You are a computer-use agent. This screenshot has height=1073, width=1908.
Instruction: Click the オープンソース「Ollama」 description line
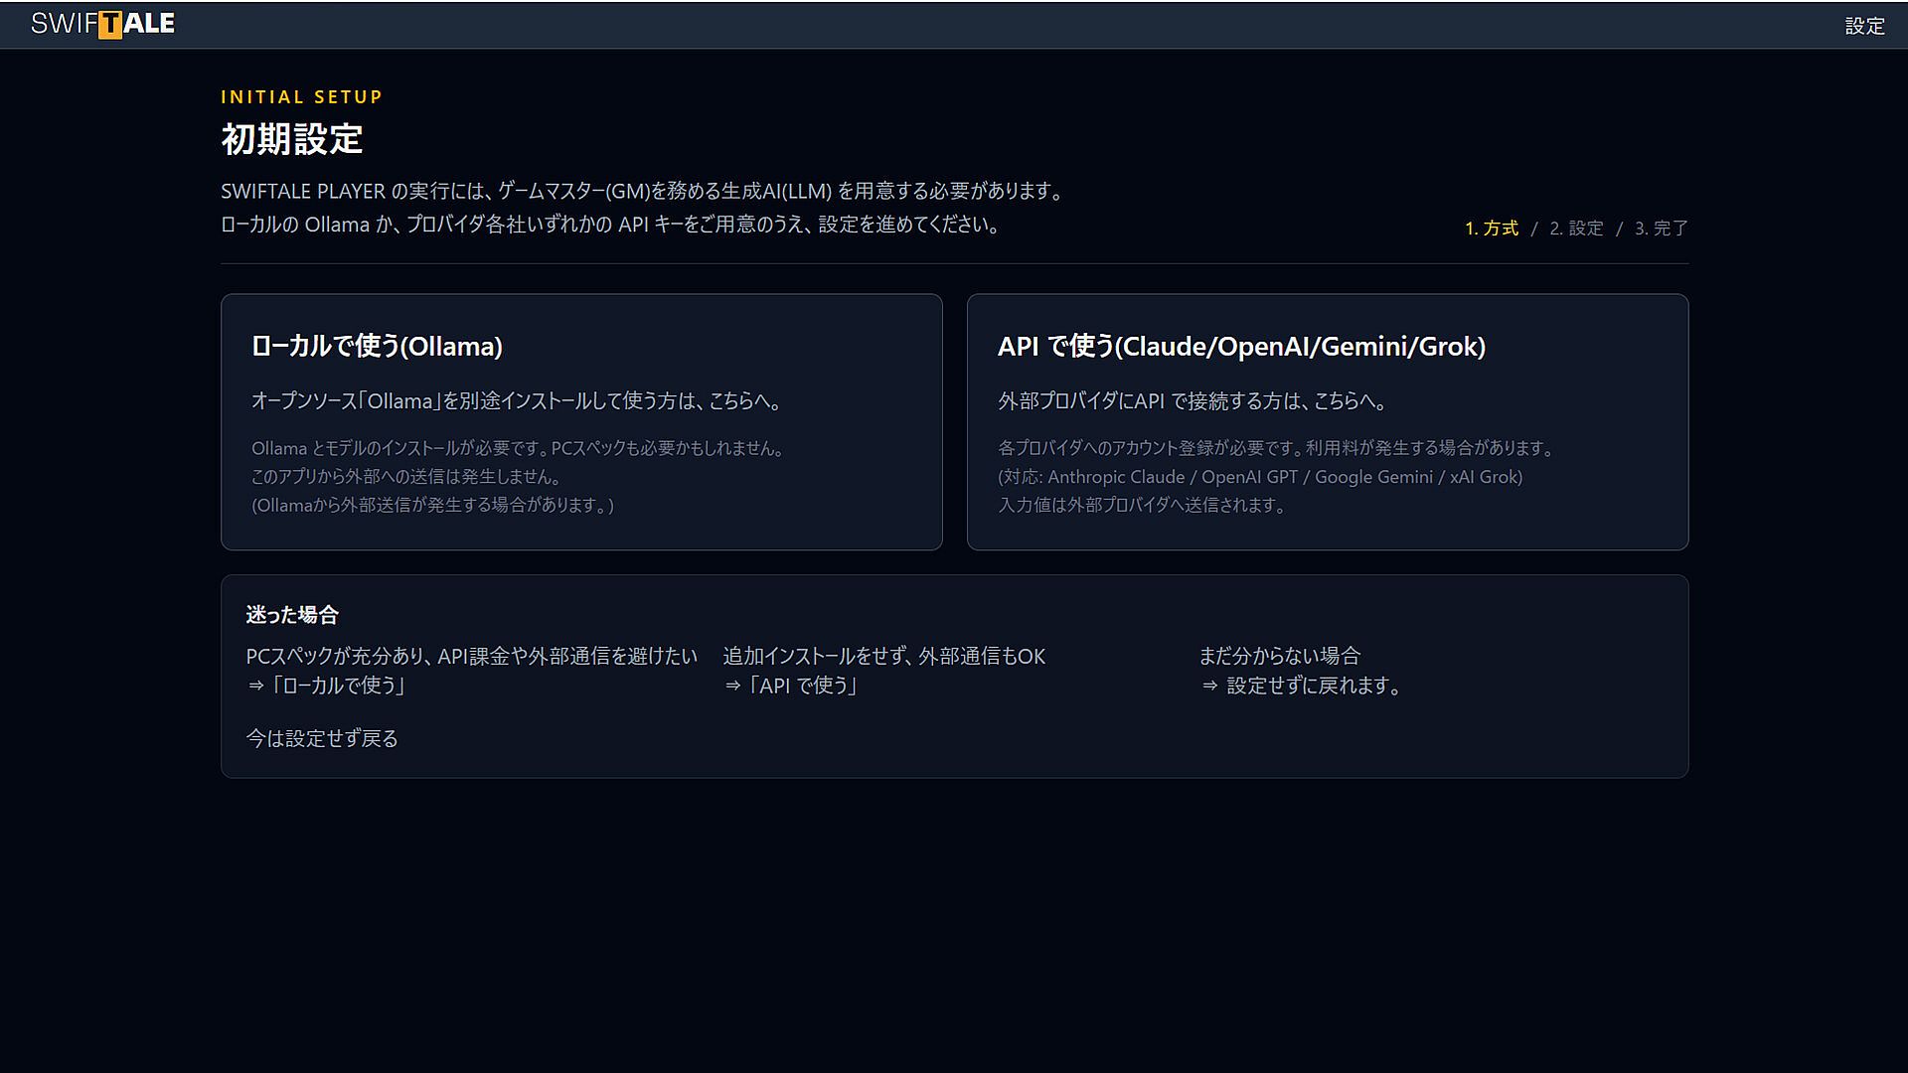click(x=518, y=400)
